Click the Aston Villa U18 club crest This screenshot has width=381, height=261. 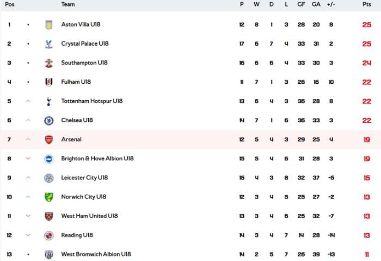click(x=49, y=25)
